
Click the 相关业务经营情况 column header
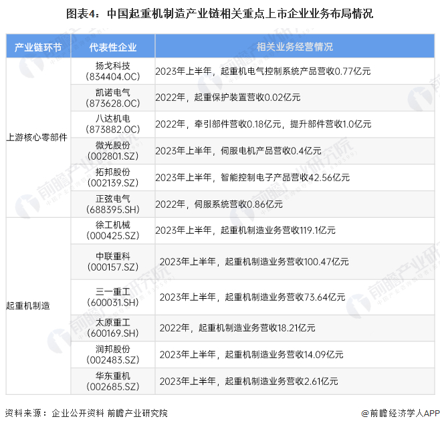pyautogui.click(x=295, y=46)
